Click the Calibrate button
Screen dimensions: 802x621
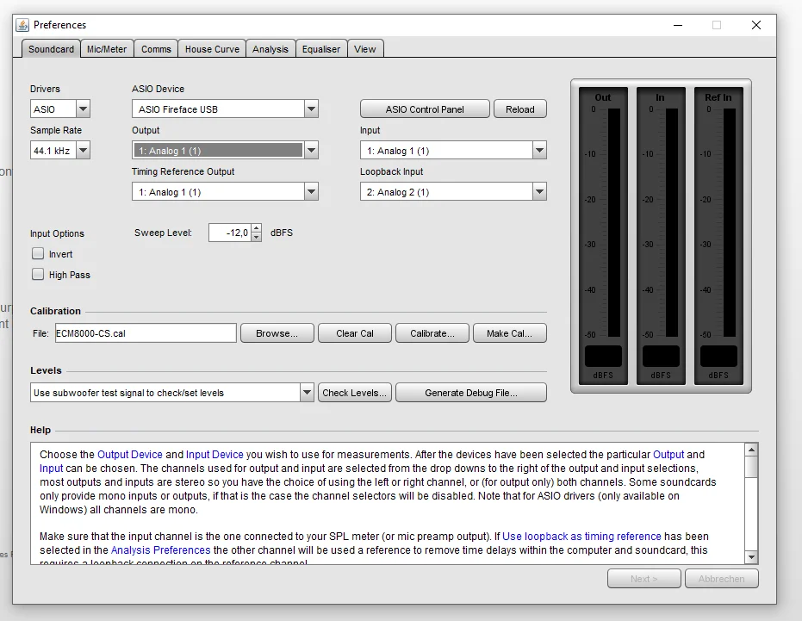tap(432, 333)
